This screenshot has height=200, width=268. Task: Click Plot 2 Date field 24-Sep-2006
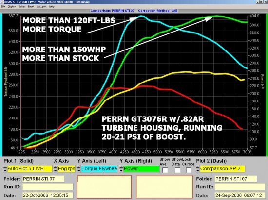[240, 195]
